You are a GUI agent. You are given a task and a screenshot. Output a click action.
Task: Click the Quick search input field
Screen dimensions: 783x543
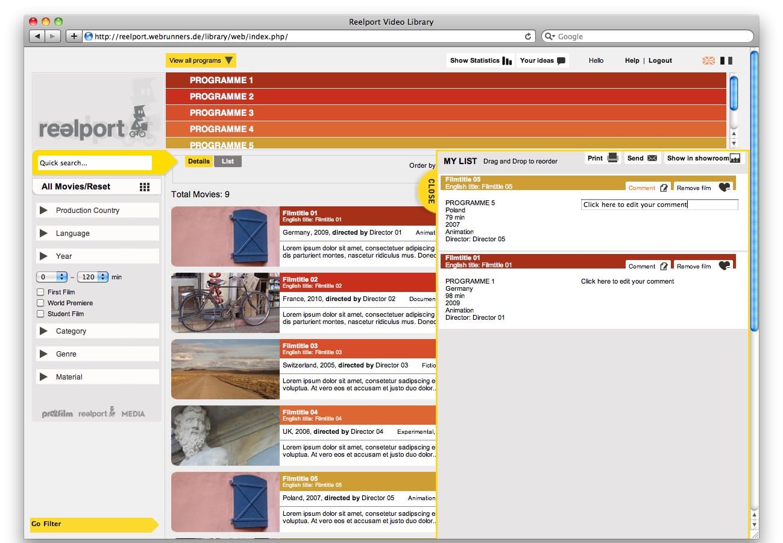(x=95, y=163)
